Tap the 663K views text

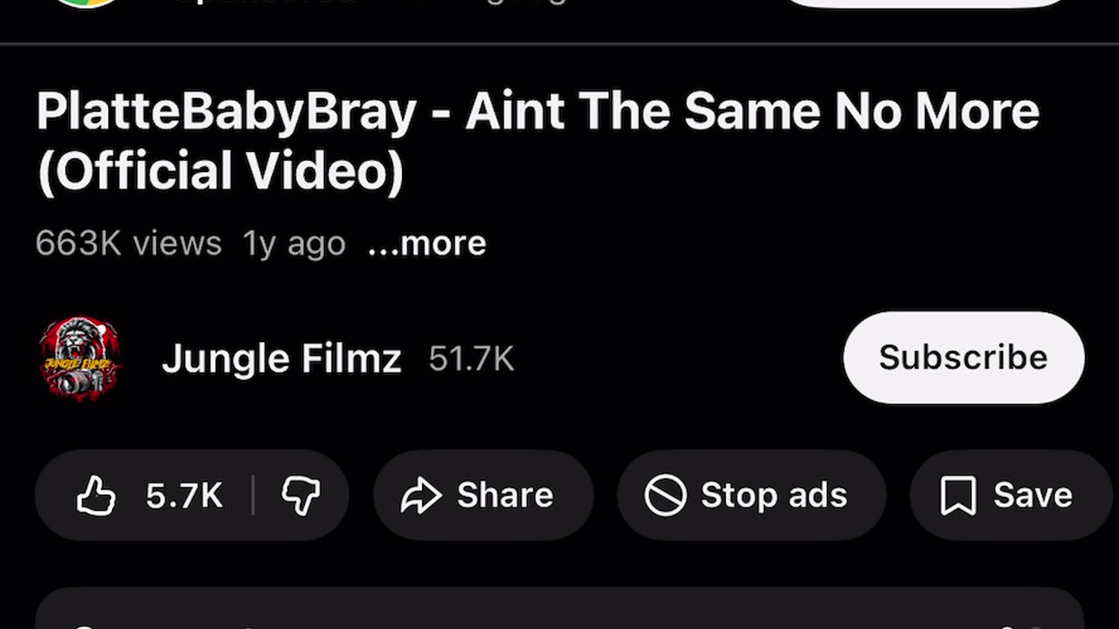tap(129, 243)
